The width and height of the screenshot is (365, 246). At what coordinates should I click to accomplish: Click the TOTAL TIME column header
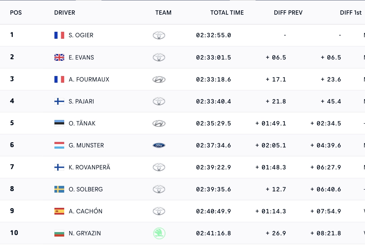(x=227, y=13)
